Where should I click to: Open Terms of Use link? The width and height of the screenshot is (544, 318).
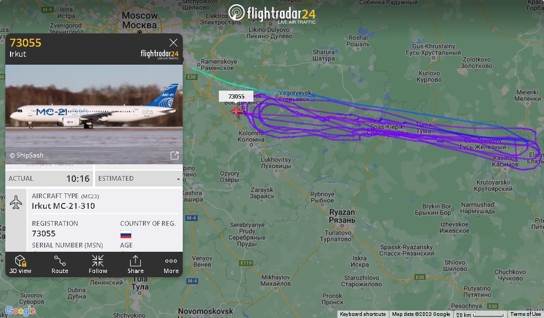click(525, 314)
